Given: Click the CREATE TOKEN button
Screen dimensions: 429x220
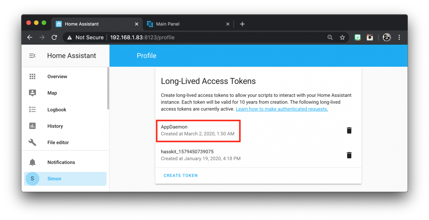Looking at the screenshot, I should pyautogui.click(x=180, y=175).
